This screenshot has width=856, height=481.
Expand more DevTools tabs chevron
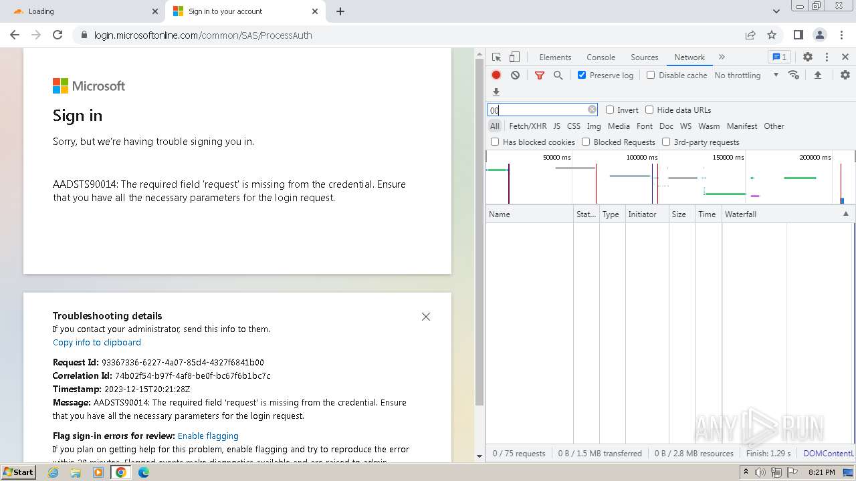click(x=722, y=57)
